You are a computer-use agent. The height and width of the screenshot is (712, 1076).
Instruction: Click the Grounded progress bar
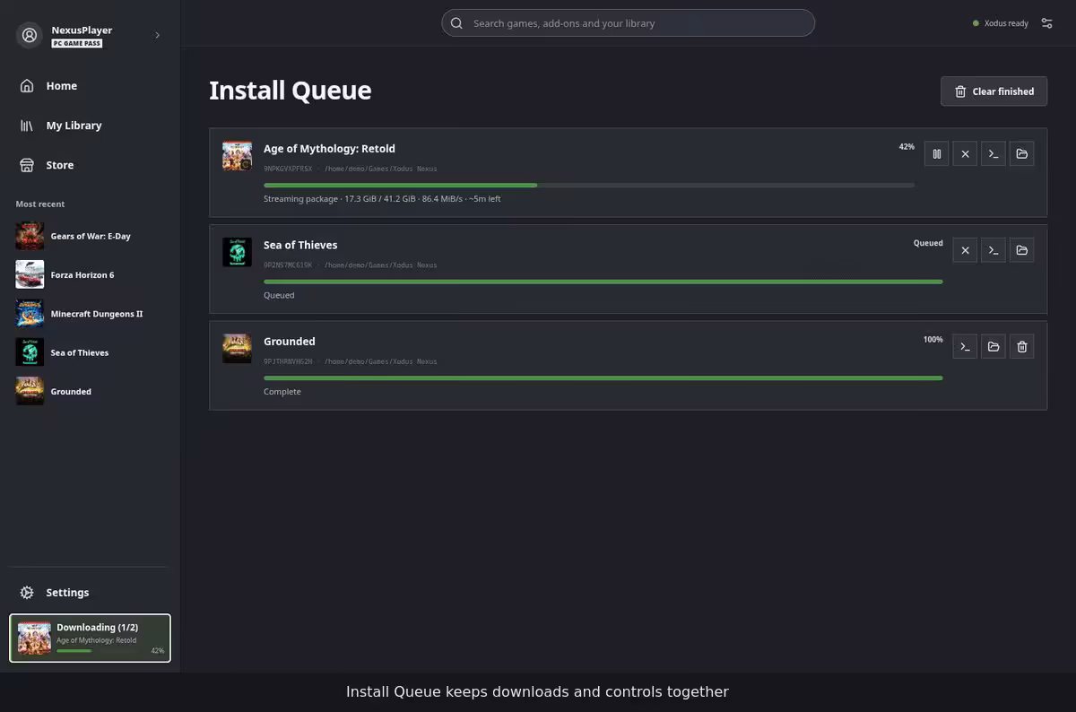coord(603,378)
